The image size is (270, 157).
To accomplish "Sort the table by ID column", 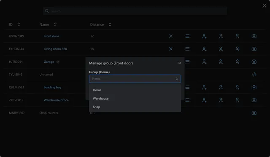I will (x=19, y=24).
